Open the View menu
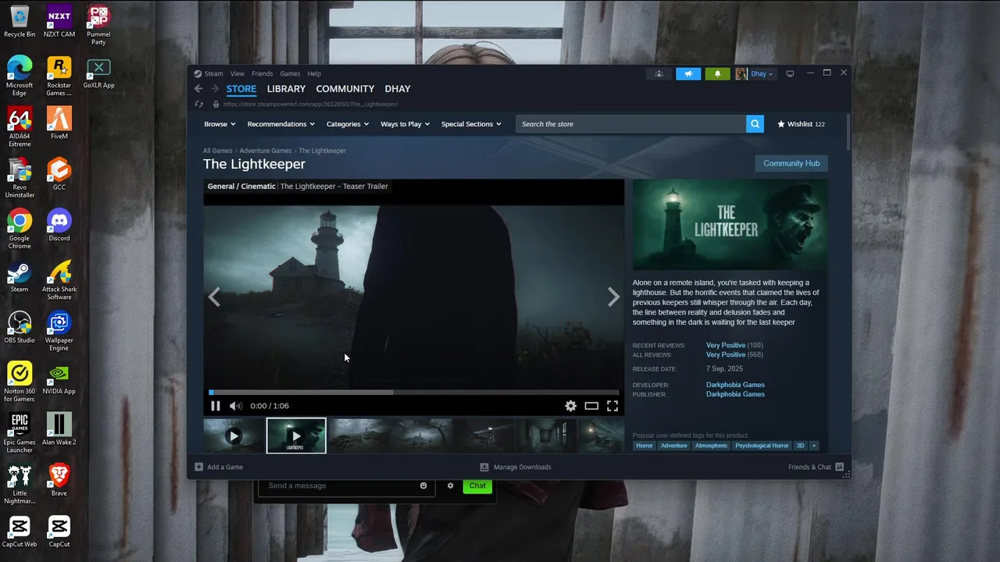 [237, 74]
